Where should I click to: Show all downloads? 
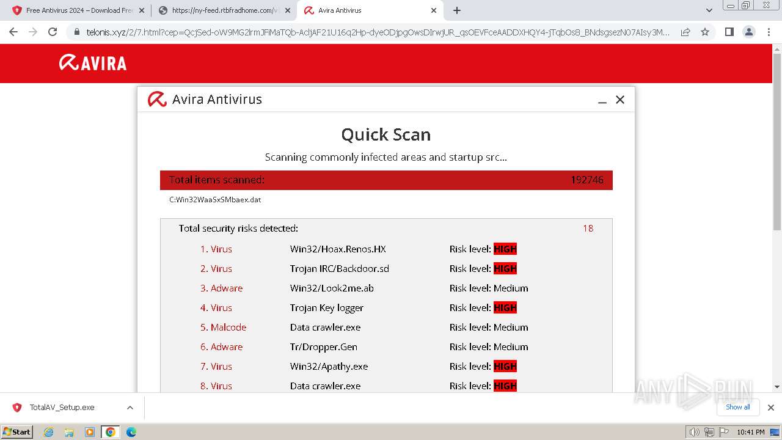738,407
